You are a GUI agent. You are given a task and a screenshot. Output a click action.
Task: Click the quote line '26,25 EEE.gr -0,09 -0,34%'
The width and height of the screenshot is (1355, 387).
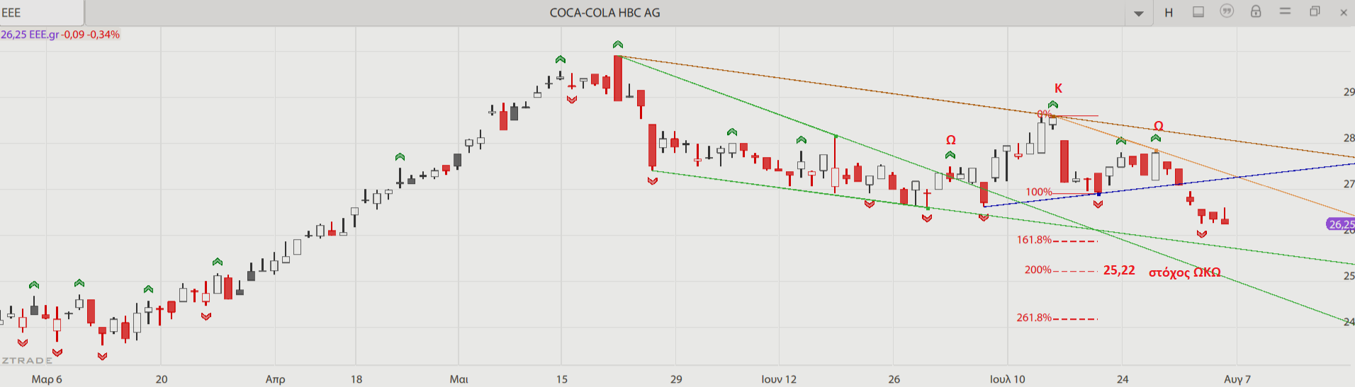click(60, 34)
